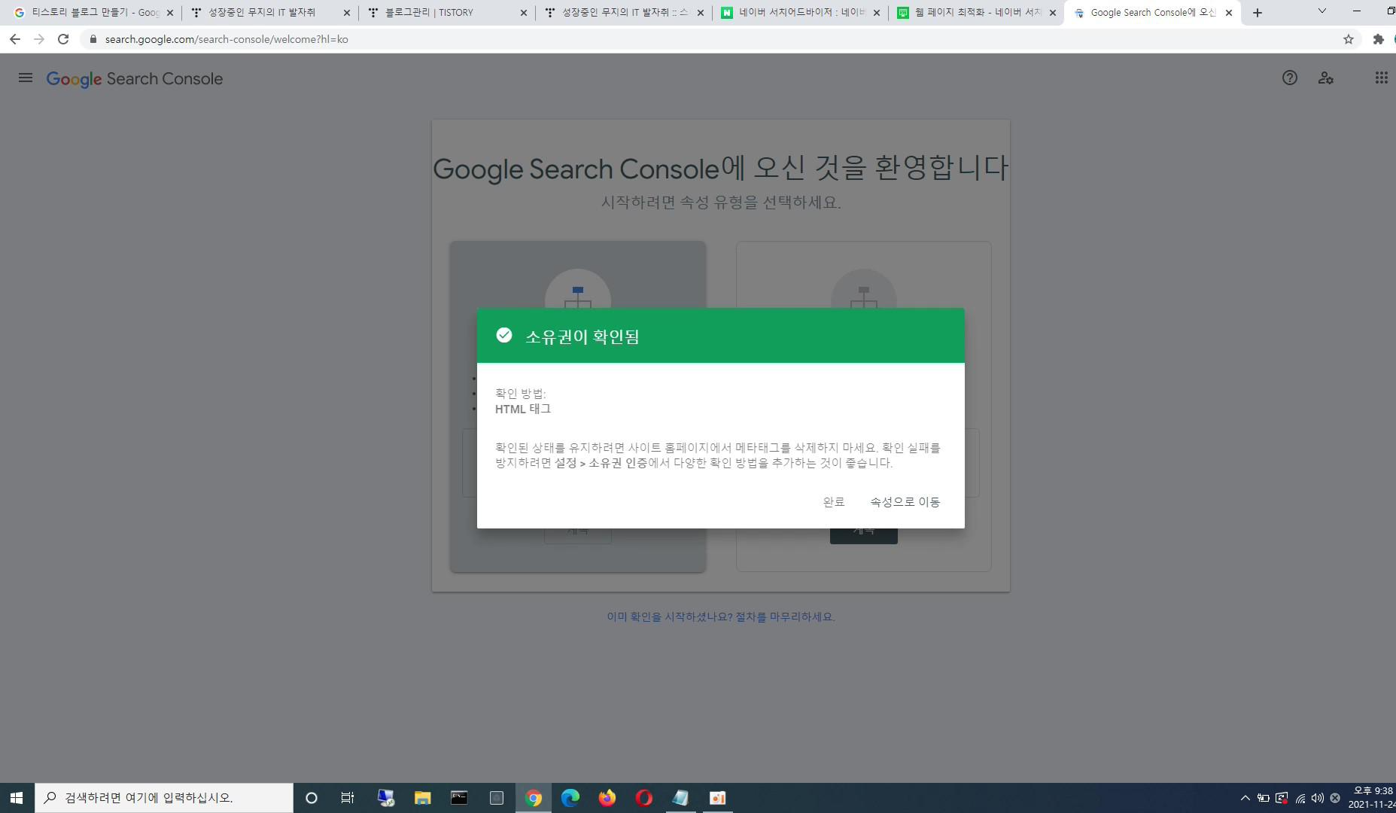Open the tab search dropdown arrow
The width and height of the screenshot is (1396, 813).
(1321, 11)
